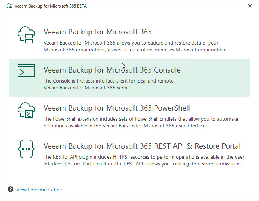Click the Veeam app icon in title bar
The width and height of the screenshot is (259, 201).
[x=9, y=6]
